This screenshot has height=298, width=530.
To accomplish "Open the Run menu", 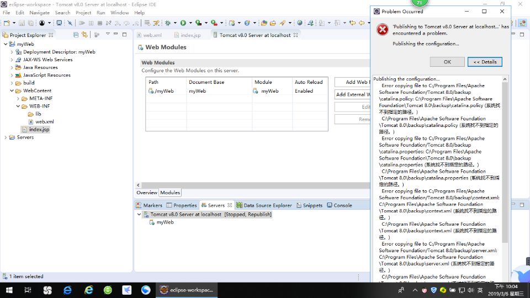I will pos(100,13).
